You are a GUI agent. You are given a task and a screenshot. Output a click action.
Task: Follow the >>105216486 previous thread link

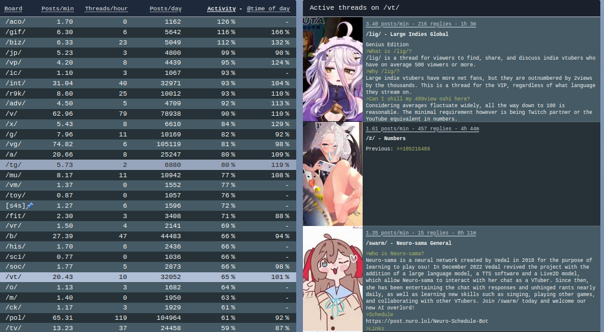[x=413, y=149]
